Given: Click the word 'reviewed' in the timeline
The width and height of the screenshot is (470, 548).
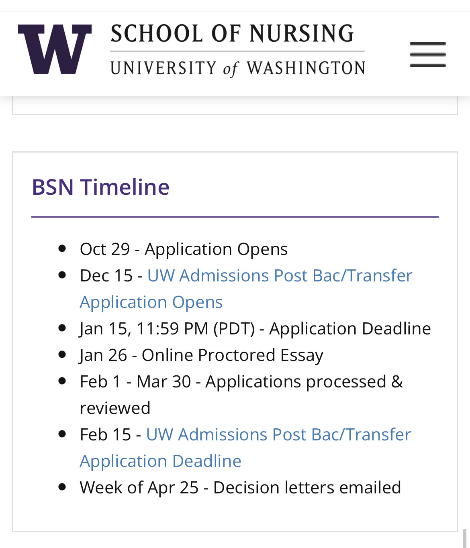Looking at the screenshot, I should point(115,408).
